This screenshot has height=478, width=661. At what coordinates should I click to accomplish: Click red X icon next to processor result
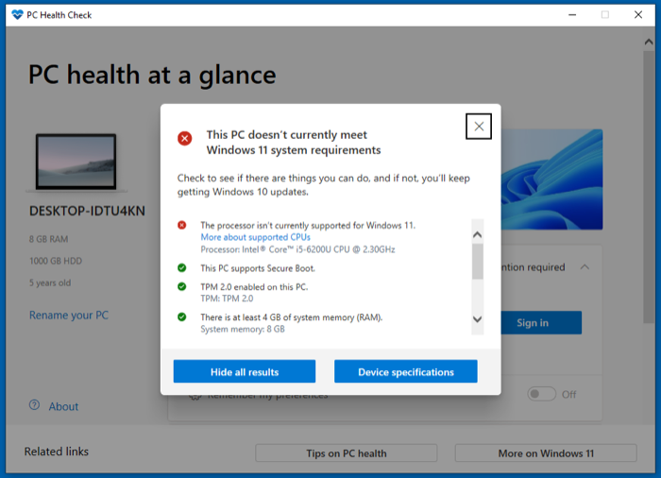pyautogui.click(x=181, y=225)
